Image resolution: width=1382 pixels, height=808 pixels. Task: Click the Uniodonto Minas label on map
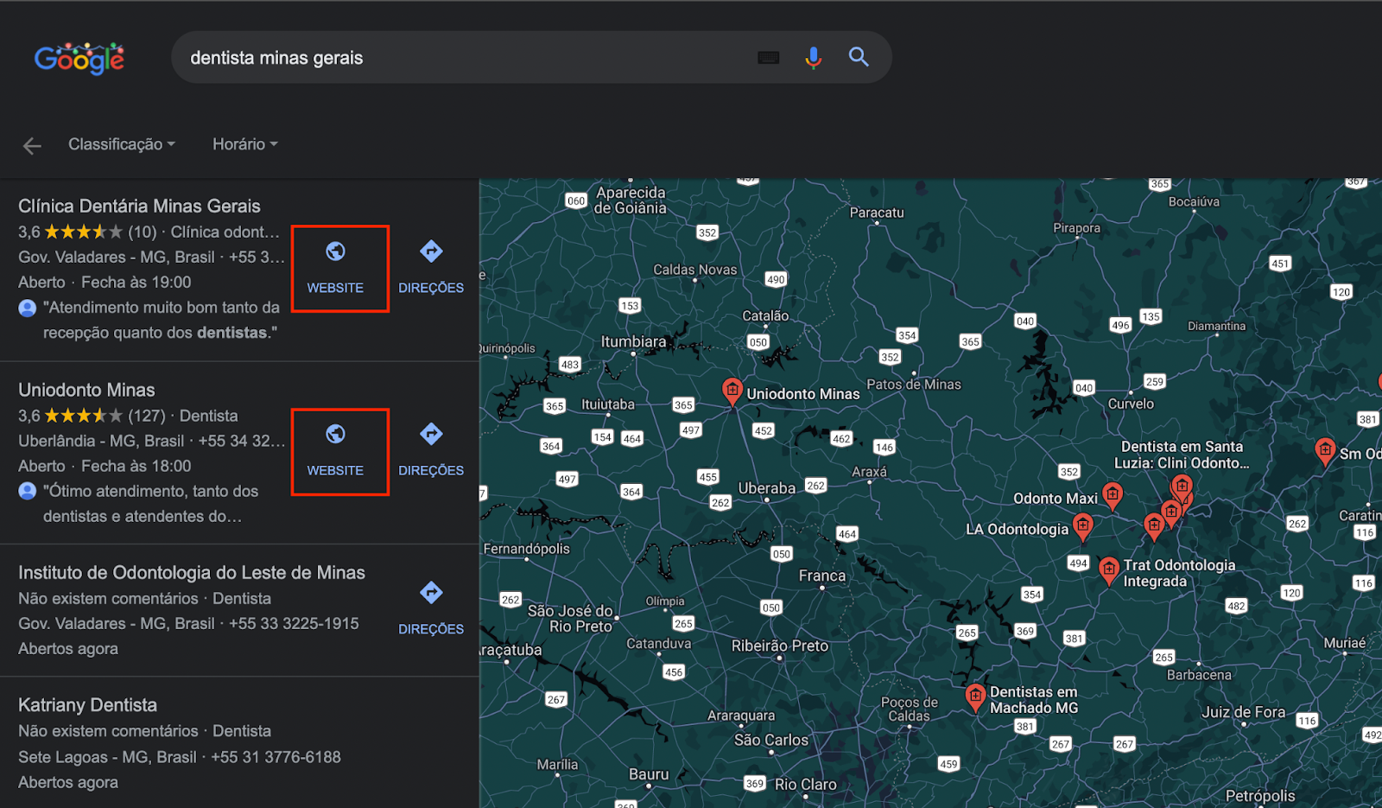pos(803,394)
